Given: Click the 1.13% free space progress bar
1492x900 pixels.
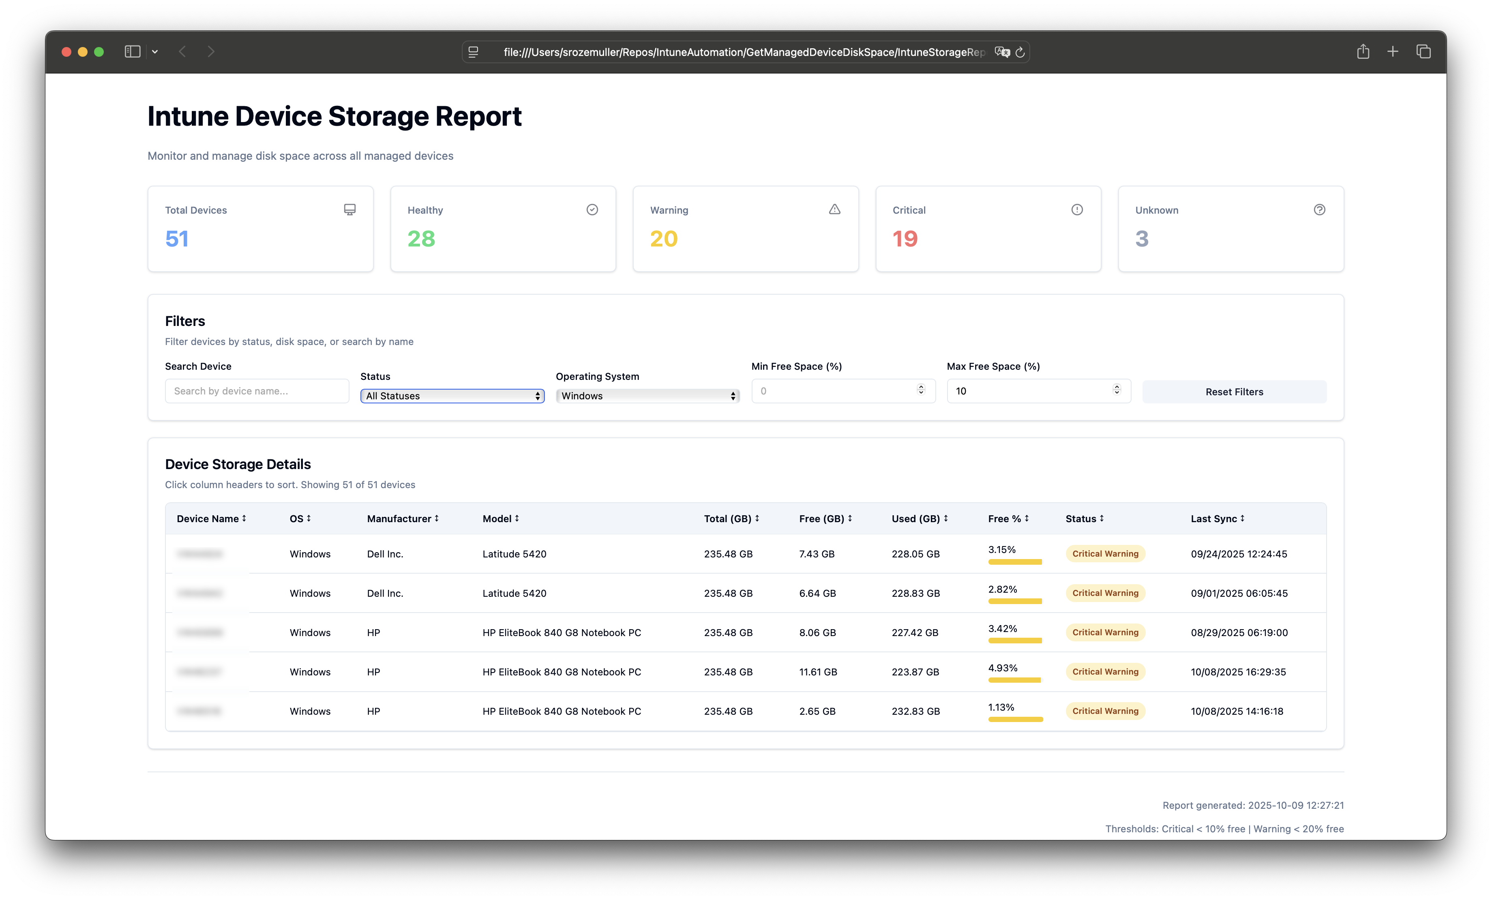Looking at the screenshot, I should [1016, 720].
